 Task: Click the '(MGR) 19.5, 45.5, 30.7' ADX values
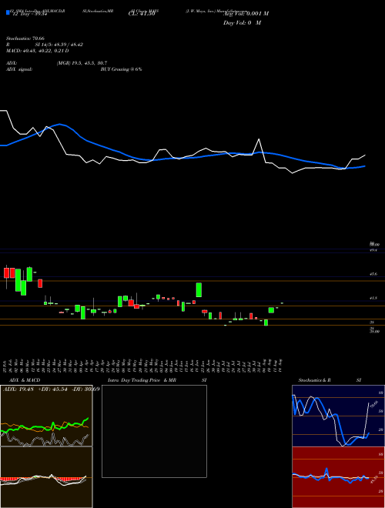point(82,63)
